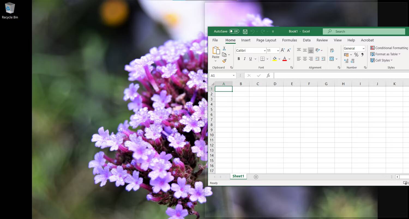Open the Font name dropdown

(x=264, y=50)
